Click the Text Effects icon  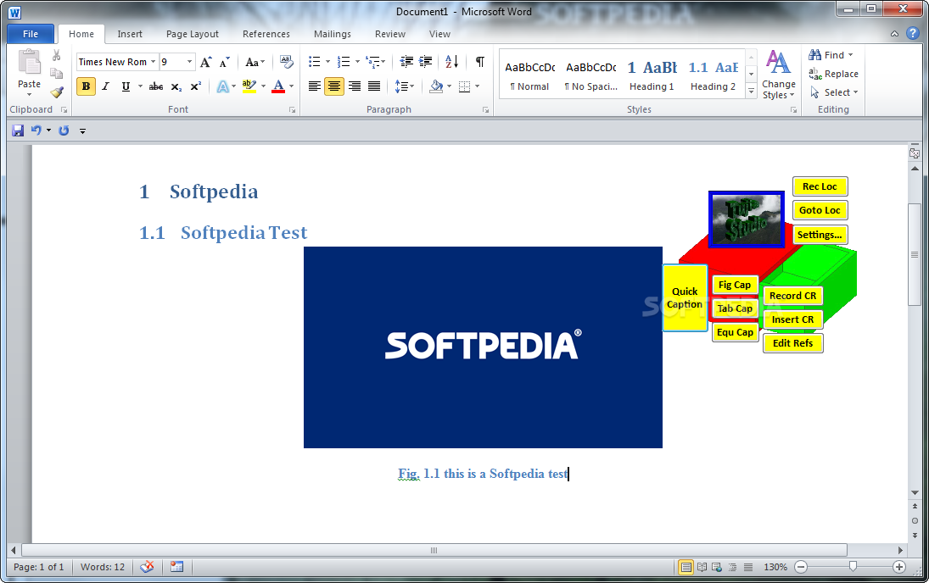click(x=223, y=86)
